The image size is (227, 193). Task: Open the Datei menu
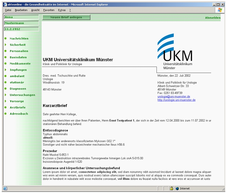[8, 10]
